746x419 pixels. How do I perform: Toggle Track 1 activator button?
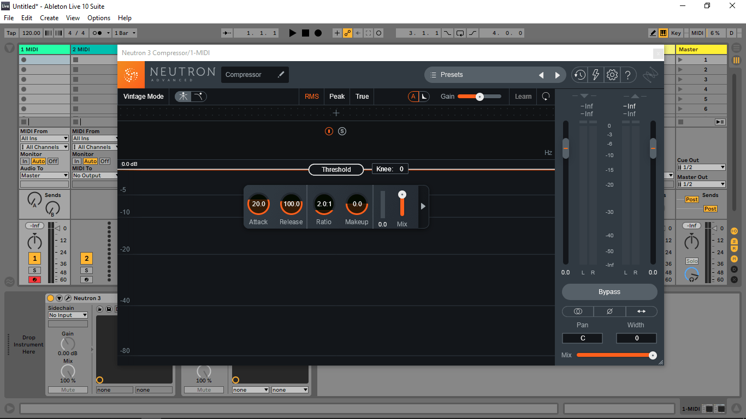[35, 259]
